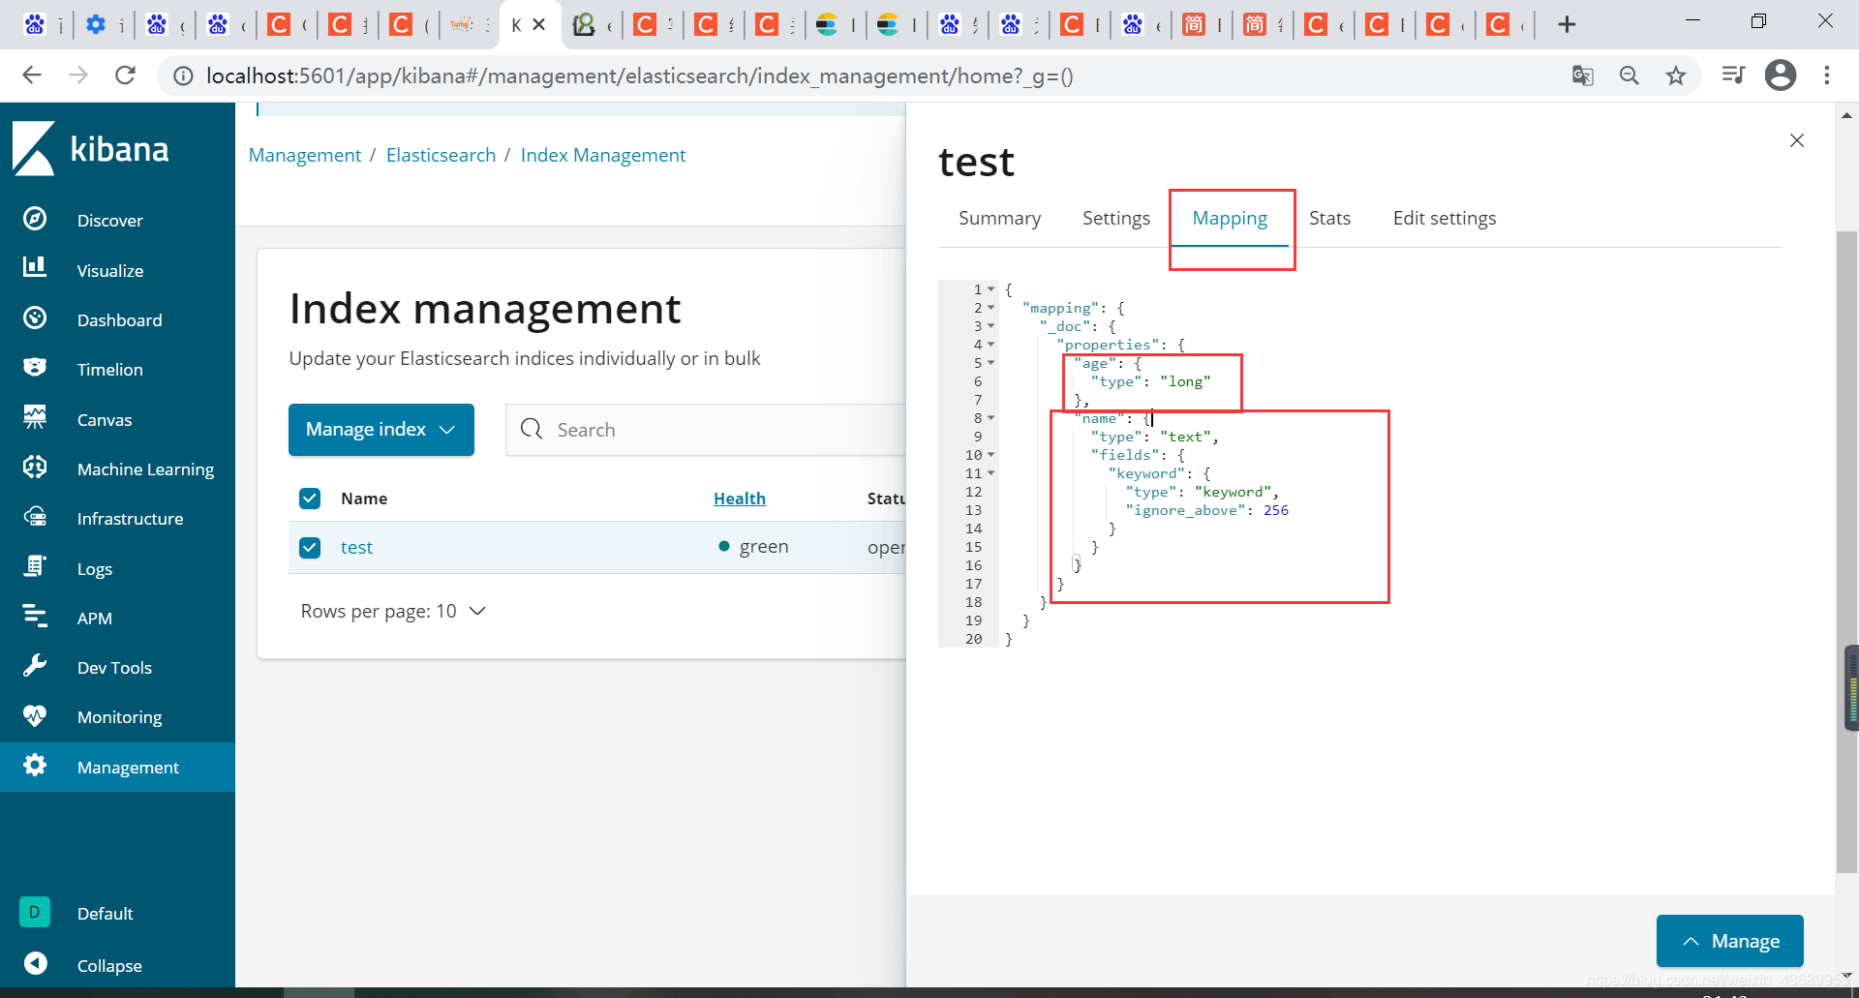
Task: Open the browser zoom magnifier icon
Action: tap(1630, 76)
